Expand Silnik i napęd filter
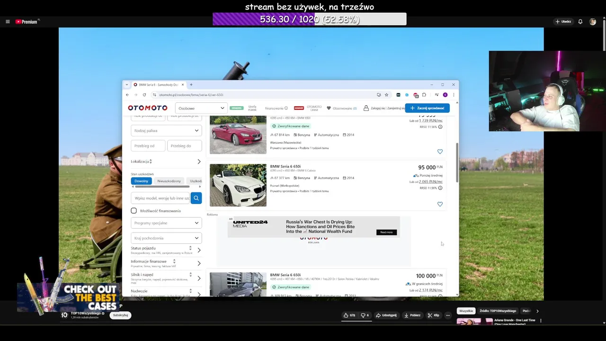Image resolution: width=606 pixels, height=341 pixels. 199,278
